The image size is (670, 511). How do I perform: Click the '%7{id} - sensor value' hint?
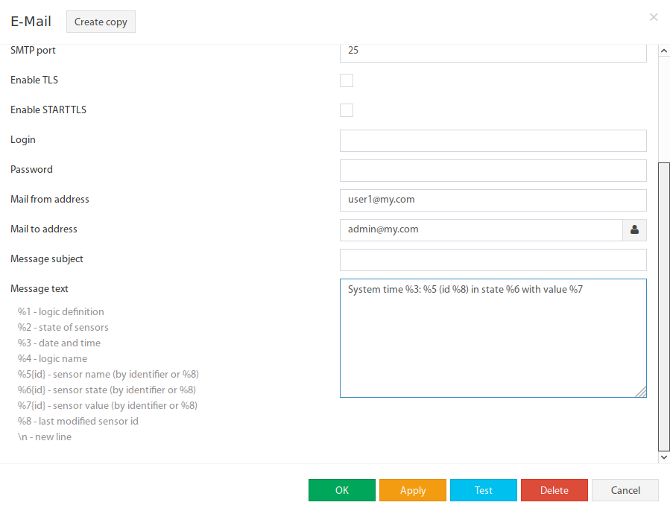point(107,405)
